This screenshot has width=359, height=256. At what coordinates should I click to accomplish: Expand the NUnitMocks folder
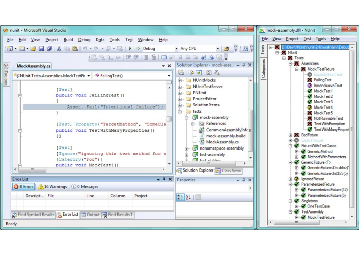(180, 80)
